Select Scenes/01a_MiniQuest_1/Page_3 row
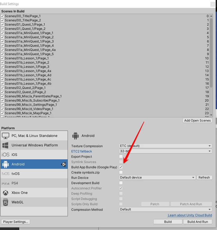 [x=105, y=41]
